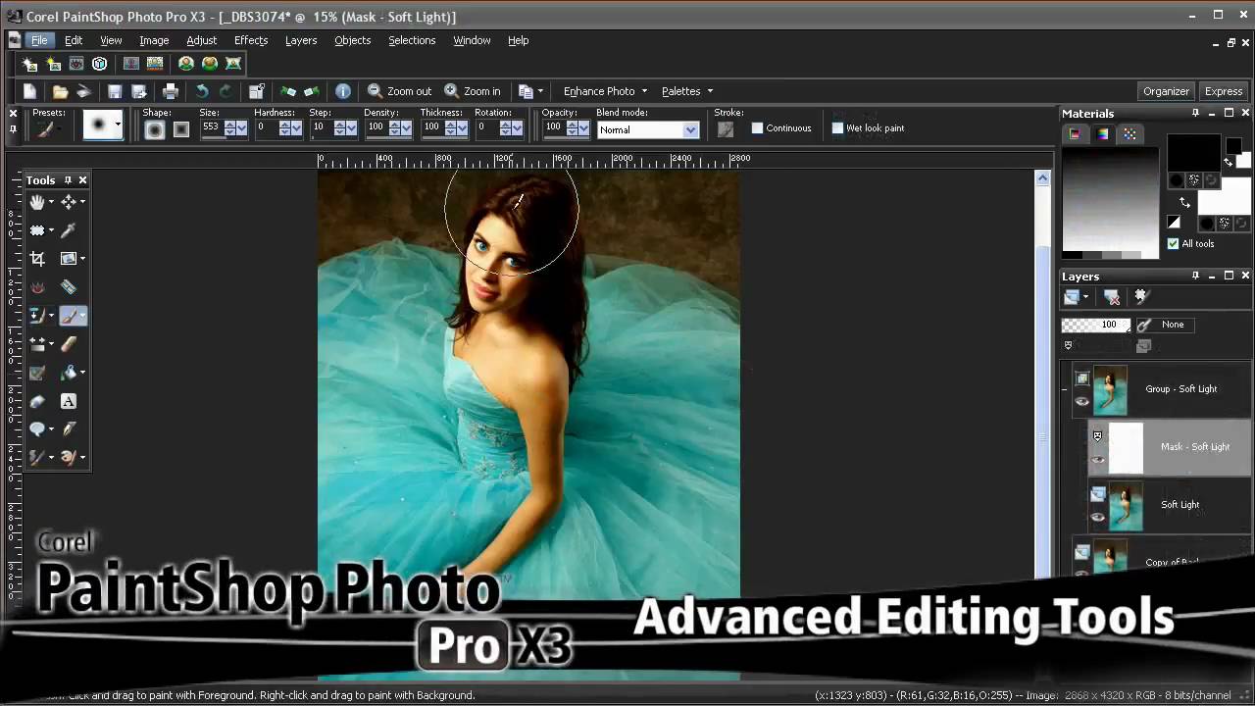
Task: Open the Adjust menu
Action: pyautogui.click(x=201, y=40)
